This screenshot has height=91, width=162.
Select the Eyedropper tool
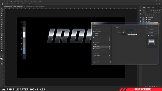click(2, 22)
